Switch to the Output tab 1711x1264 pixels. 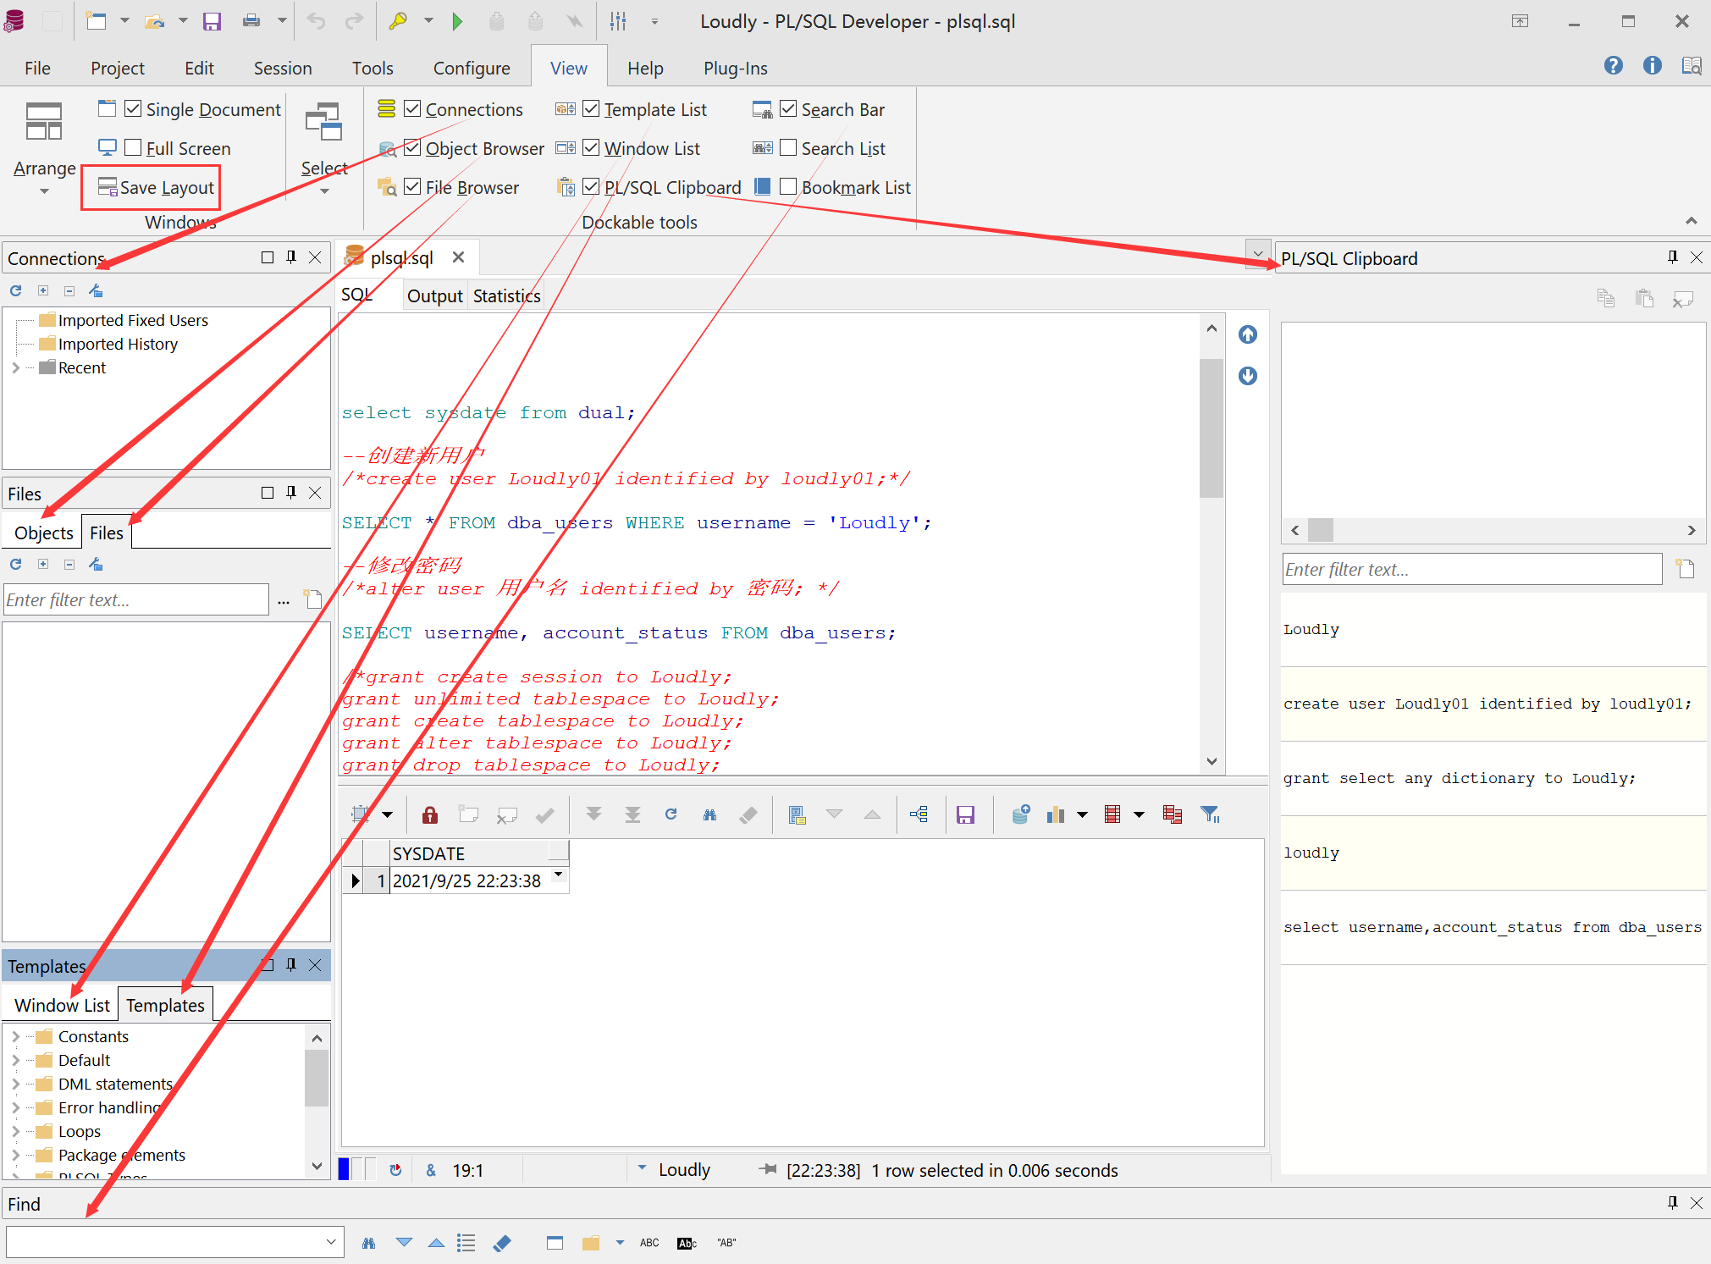(x=434, y=295)
